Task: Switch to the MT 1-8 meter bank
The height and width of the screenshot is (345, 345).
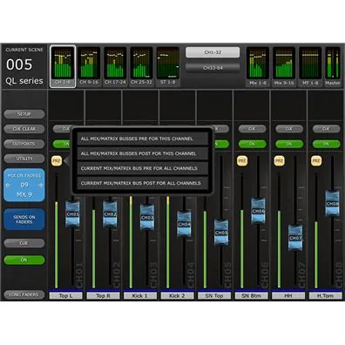Action: pos(310,66)
